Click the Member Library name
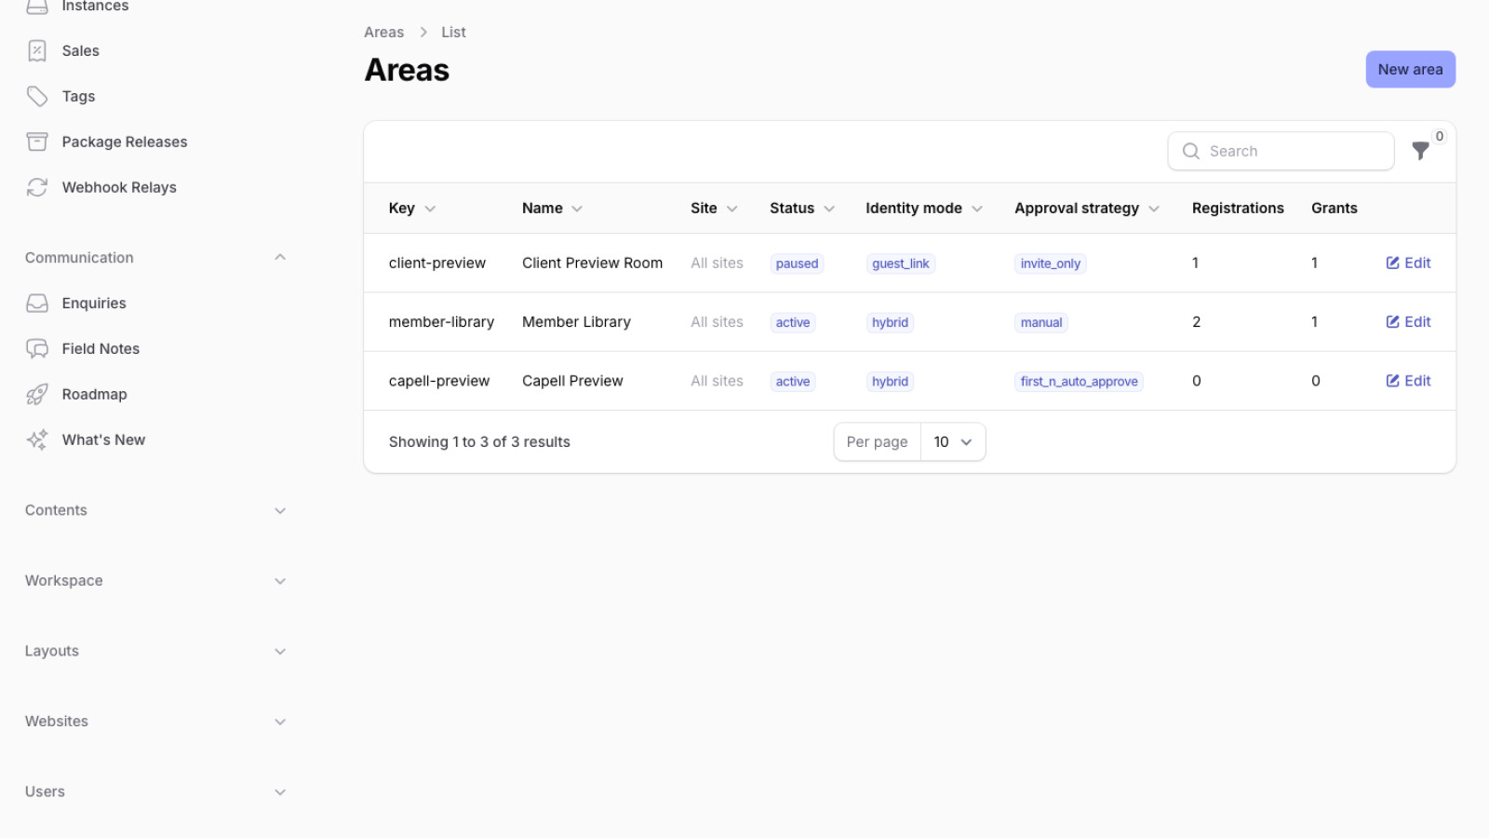The height and width of the screenshot is (838, 1489). point(577,322)
